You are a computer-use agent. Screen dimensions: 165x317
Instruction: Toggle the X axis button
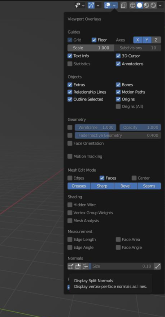click(x=138, y=40)
